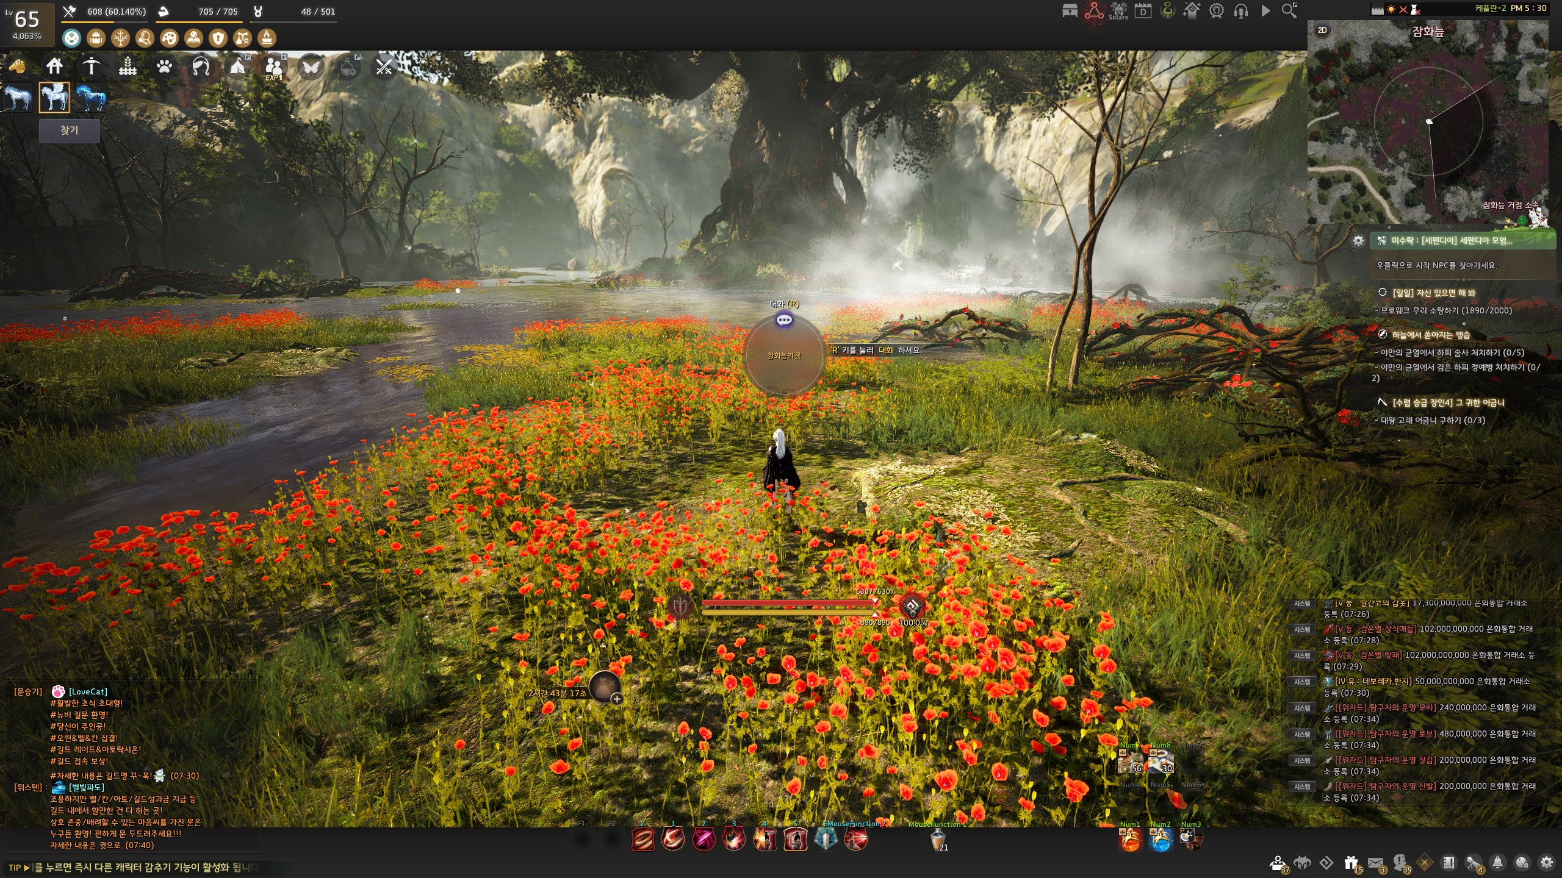
Task: Click the green serpent emblem icon
Action: click(x=1167, y=10)
